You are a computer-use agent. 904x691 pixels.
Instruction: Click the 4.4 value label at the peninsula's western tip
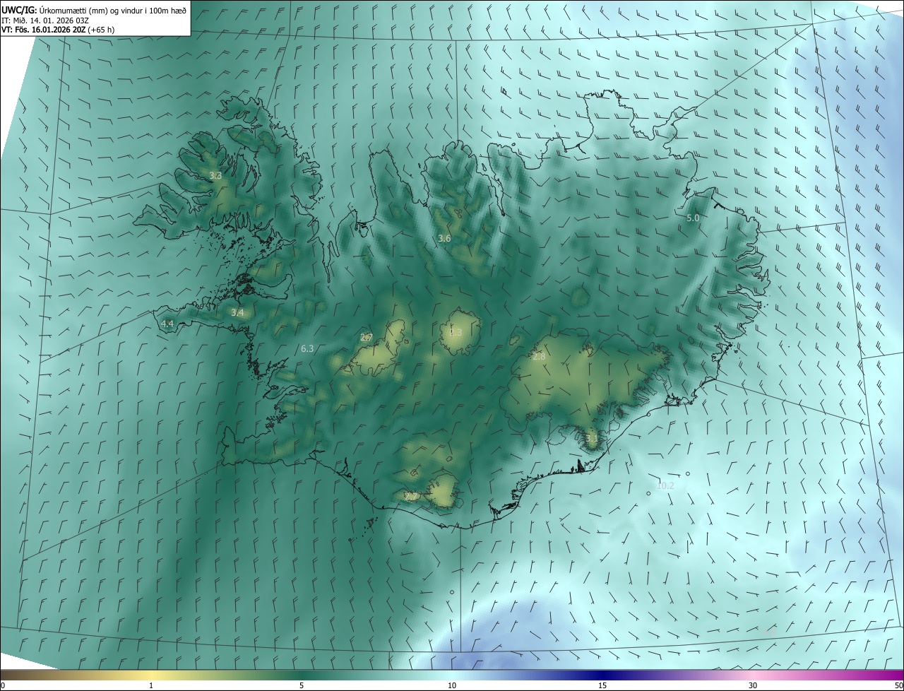pyautogui.click(x=167, y=324)
